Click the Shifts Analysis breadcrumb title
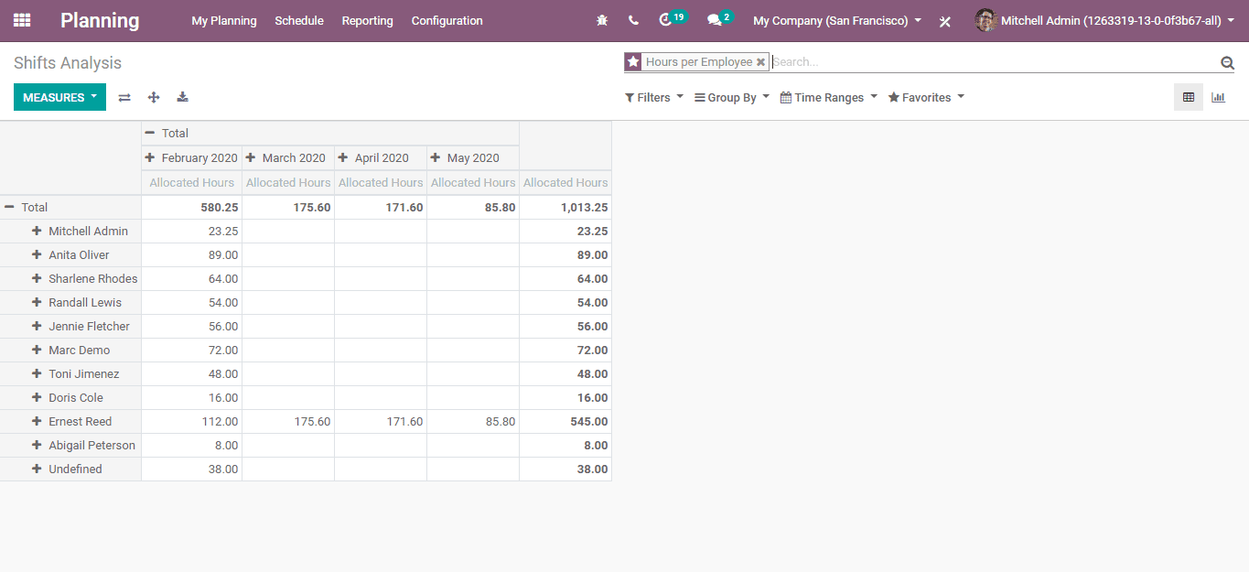 tap(68, 63)
